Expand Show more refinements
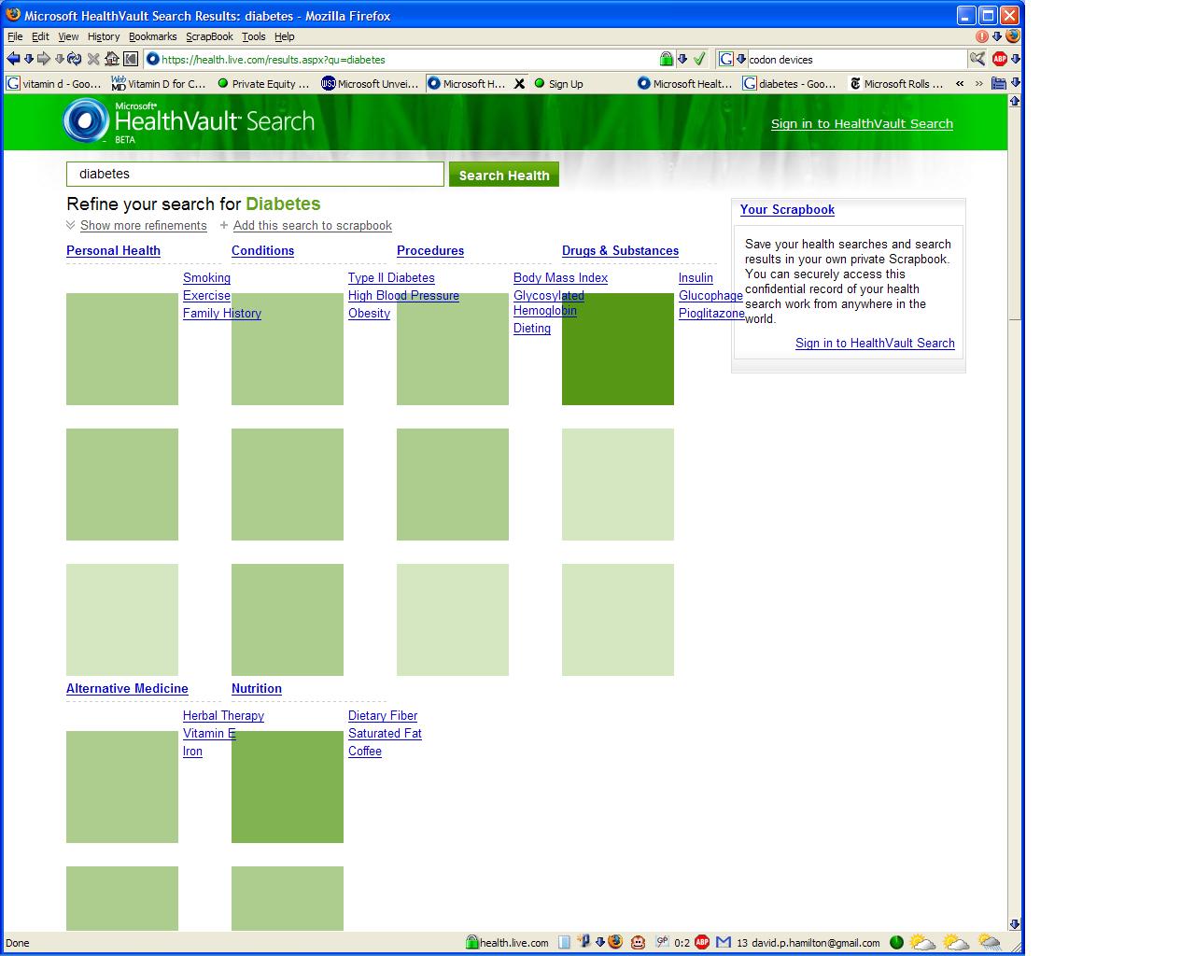1195x956 pixels. 143,225
